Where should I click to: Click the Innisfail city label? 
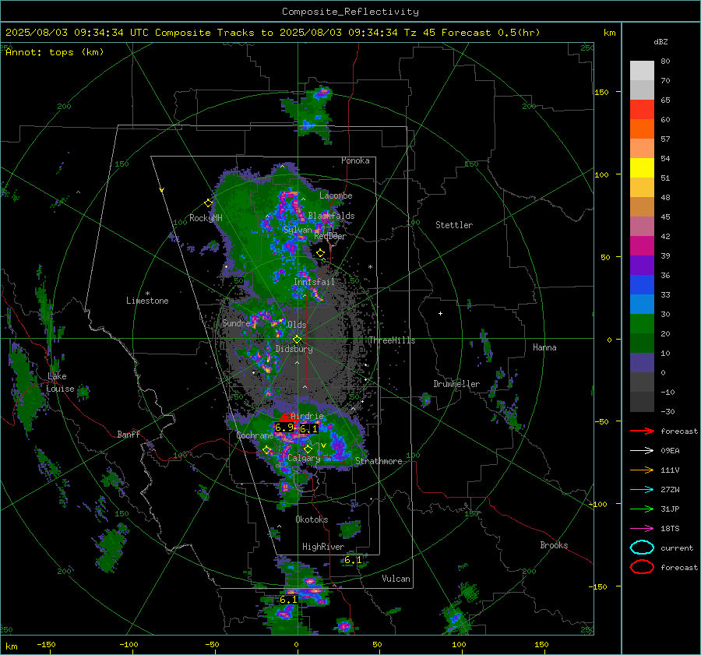[x=314, y=282]
